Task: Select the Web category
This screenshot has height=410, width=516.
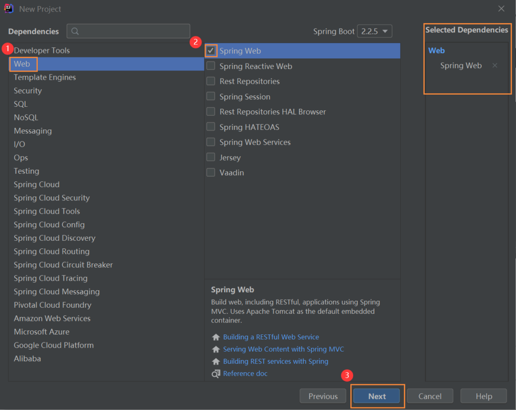Action: (106, 64)
